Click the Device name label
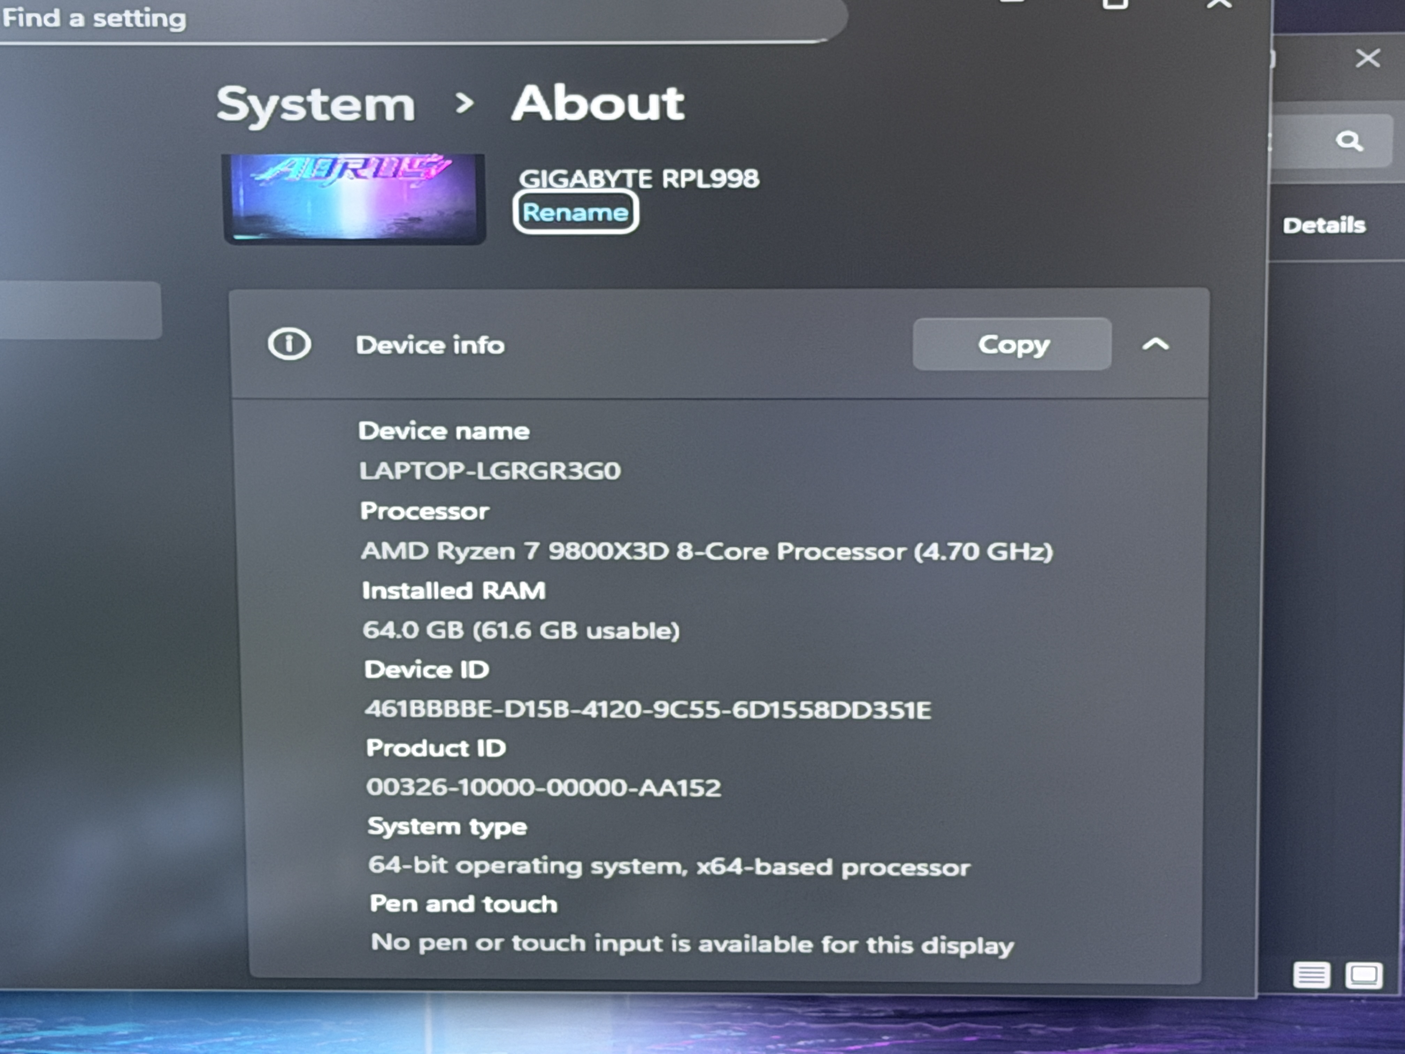Screen dimensions: 1405x1054 443,431
